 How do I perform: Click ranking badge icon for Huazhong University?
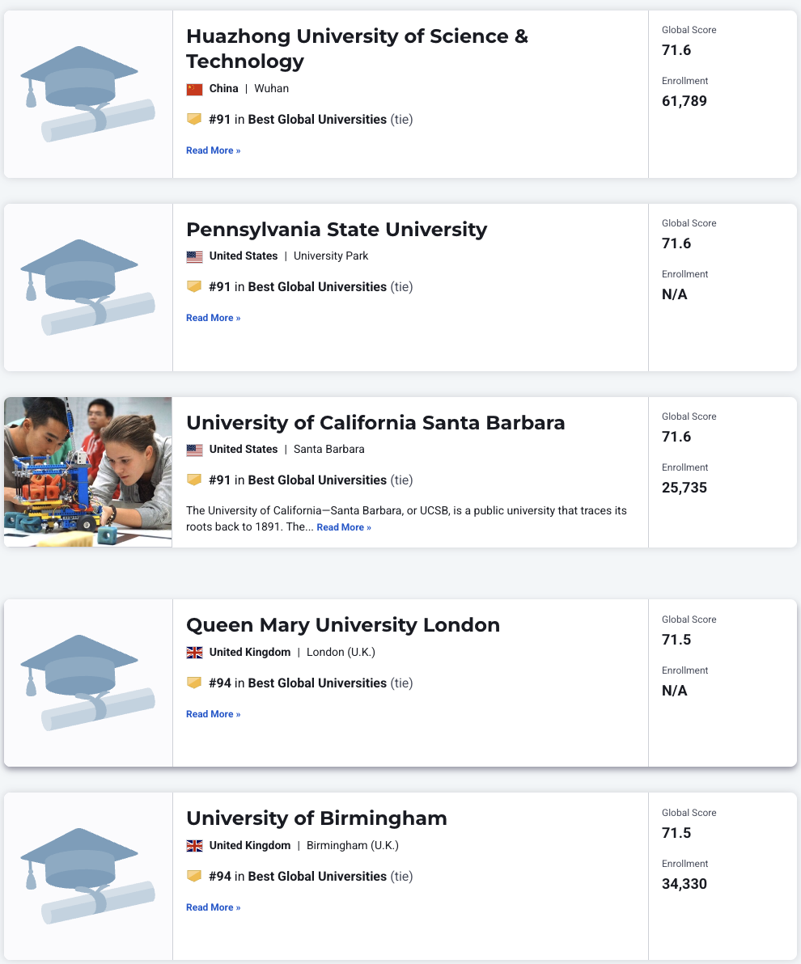(x=194, y=120)
